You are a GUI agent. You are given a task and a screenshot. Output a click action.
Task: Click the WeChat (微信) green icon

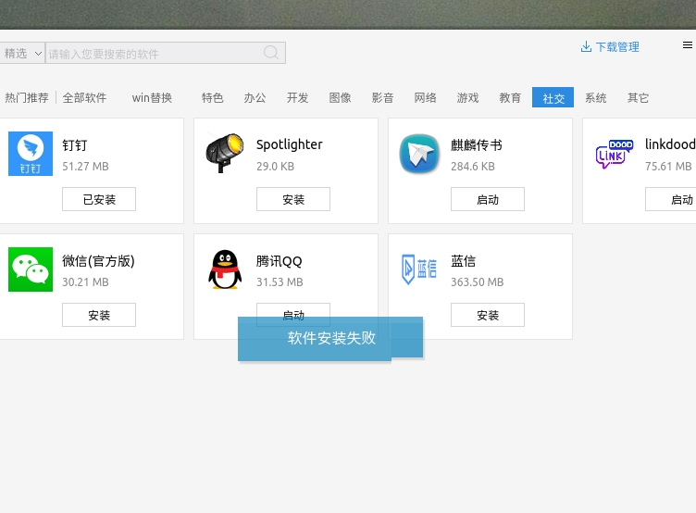(31, 269)
